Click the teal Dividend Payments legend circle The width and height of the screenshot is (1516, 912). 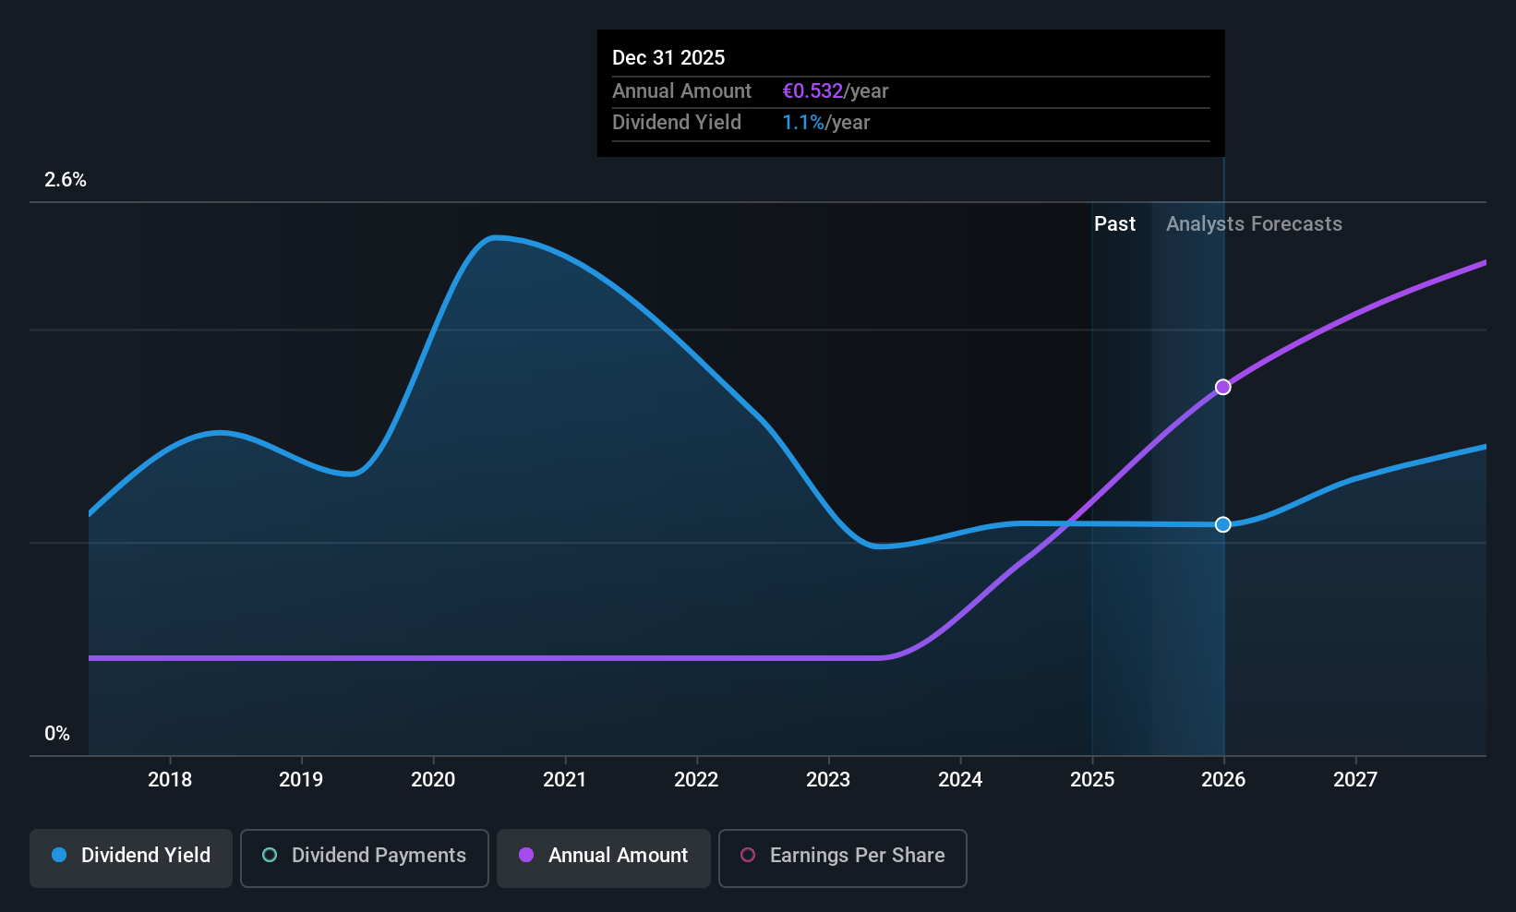(270, 855)
